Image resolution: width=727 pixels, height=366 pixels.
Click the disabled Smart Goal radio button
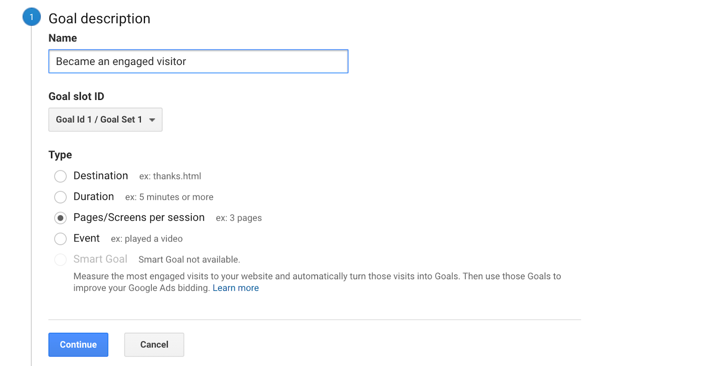[x=60, y=260]
